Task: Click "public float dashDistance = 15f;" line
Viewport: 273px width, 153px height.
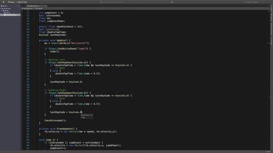Action: click(x=61, y=27)
